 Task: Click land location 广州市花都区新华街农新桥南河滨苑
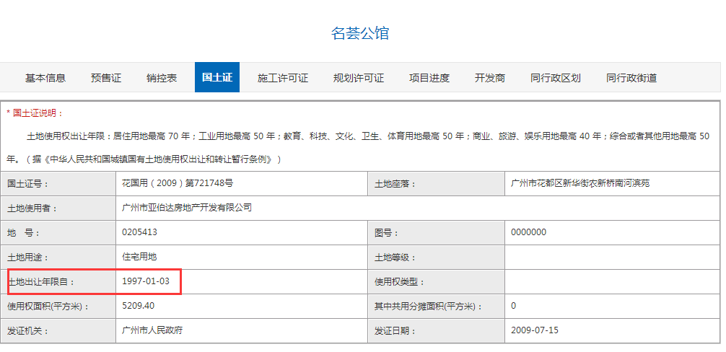click(580, 183)
